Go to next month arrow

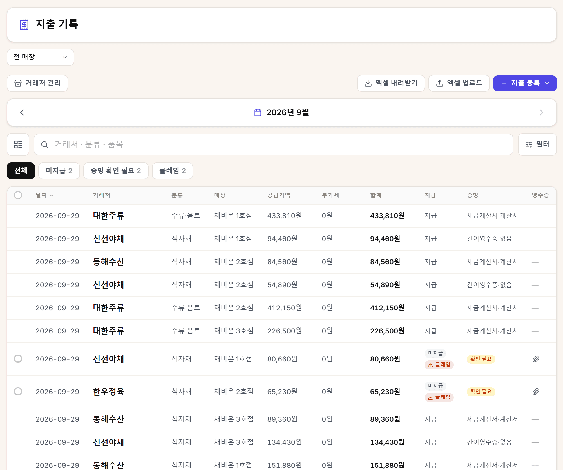pyautogui.click(x=541, y=112)
